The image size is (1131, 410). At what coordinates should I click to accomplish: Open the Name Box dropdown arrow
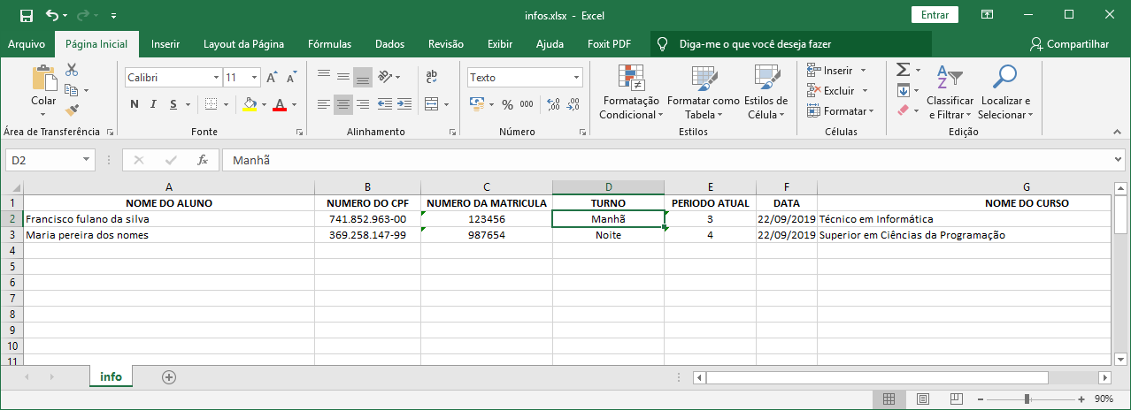pyautogui.click(x=86, y=160)
